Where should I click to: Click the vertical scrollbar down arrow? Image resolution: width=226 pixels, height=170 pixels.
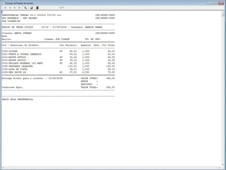coord(223,164)
